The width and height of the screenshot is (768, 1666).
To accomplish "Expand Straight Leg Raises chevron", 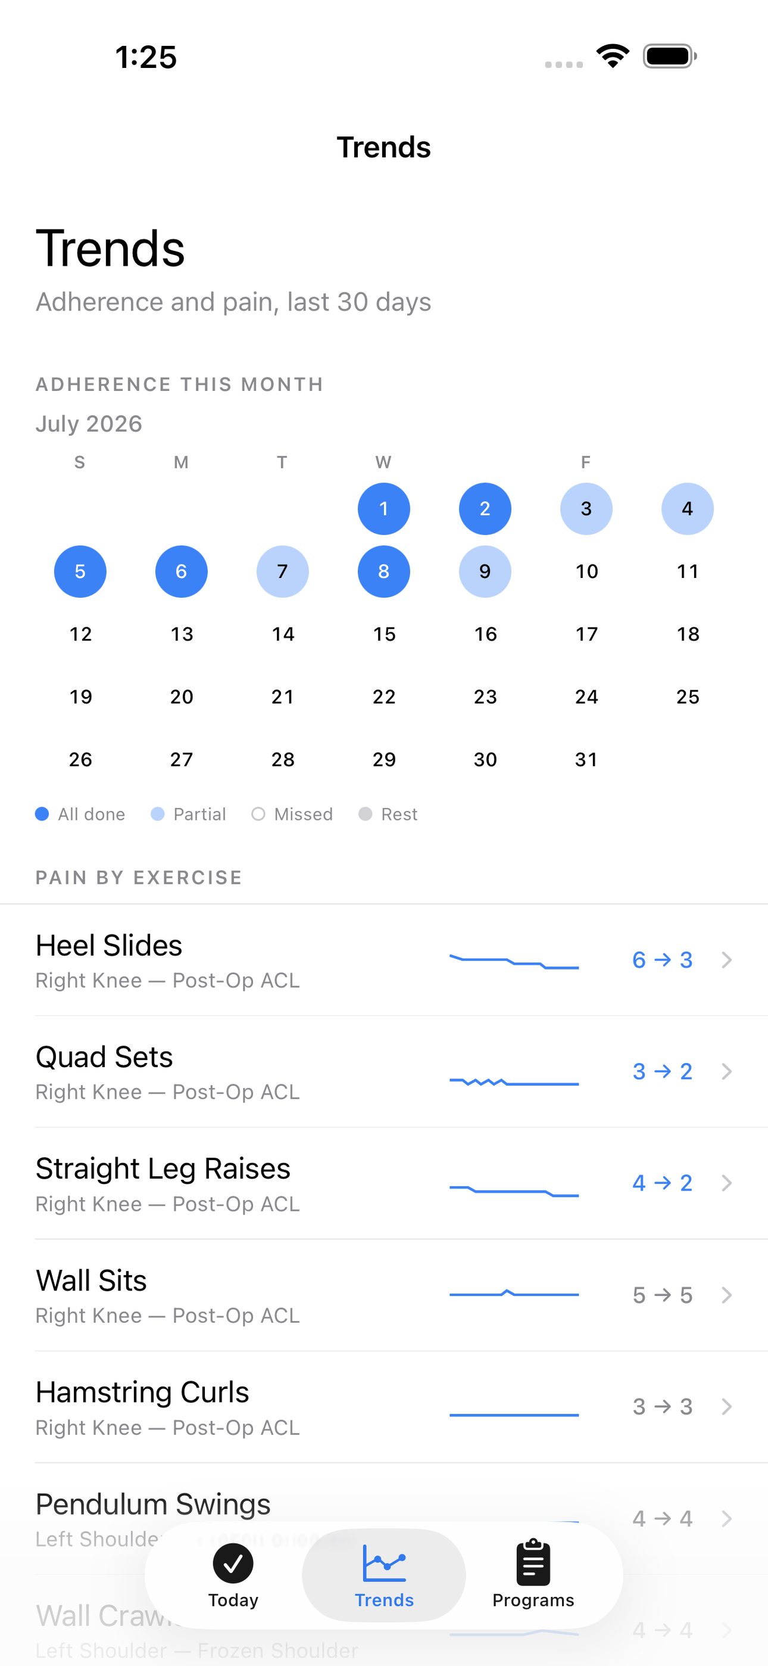I will [727, 1183].
